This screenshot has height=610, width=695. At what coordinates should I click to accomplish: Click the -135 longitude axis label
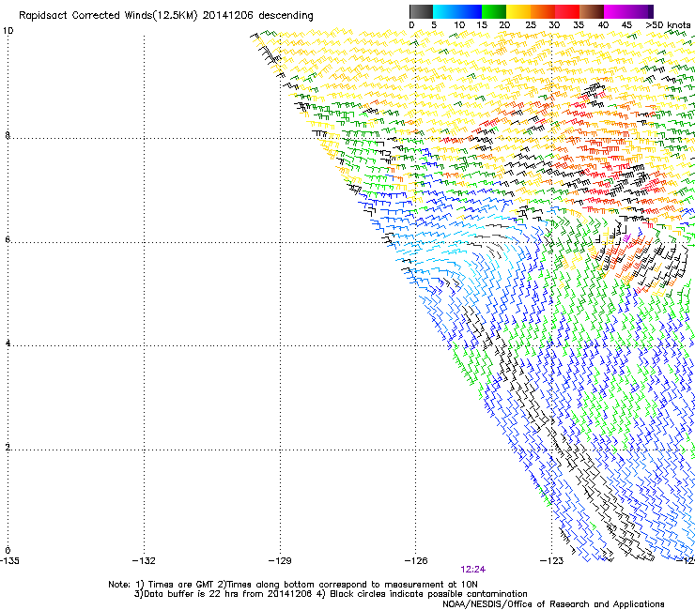9,561
